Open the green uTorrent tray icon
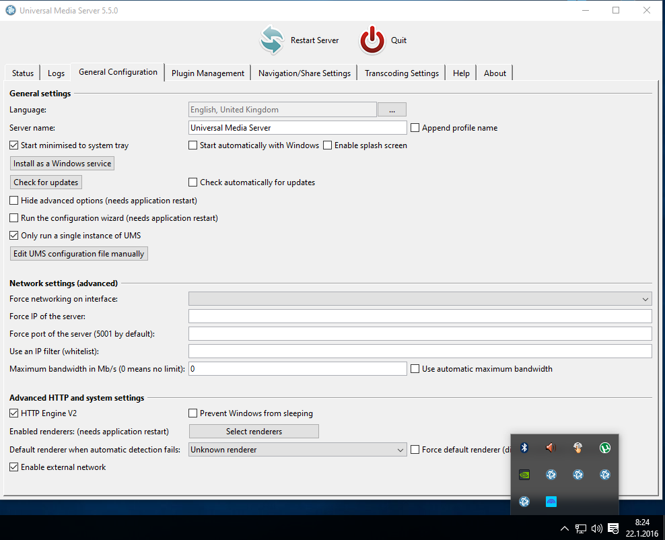 pyautogui.click(x=605, y=448)
